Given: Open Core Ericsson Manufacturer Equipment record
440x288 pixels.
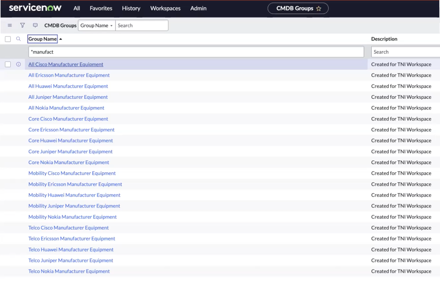Looking at the screenshot, I should click(71, 130).
